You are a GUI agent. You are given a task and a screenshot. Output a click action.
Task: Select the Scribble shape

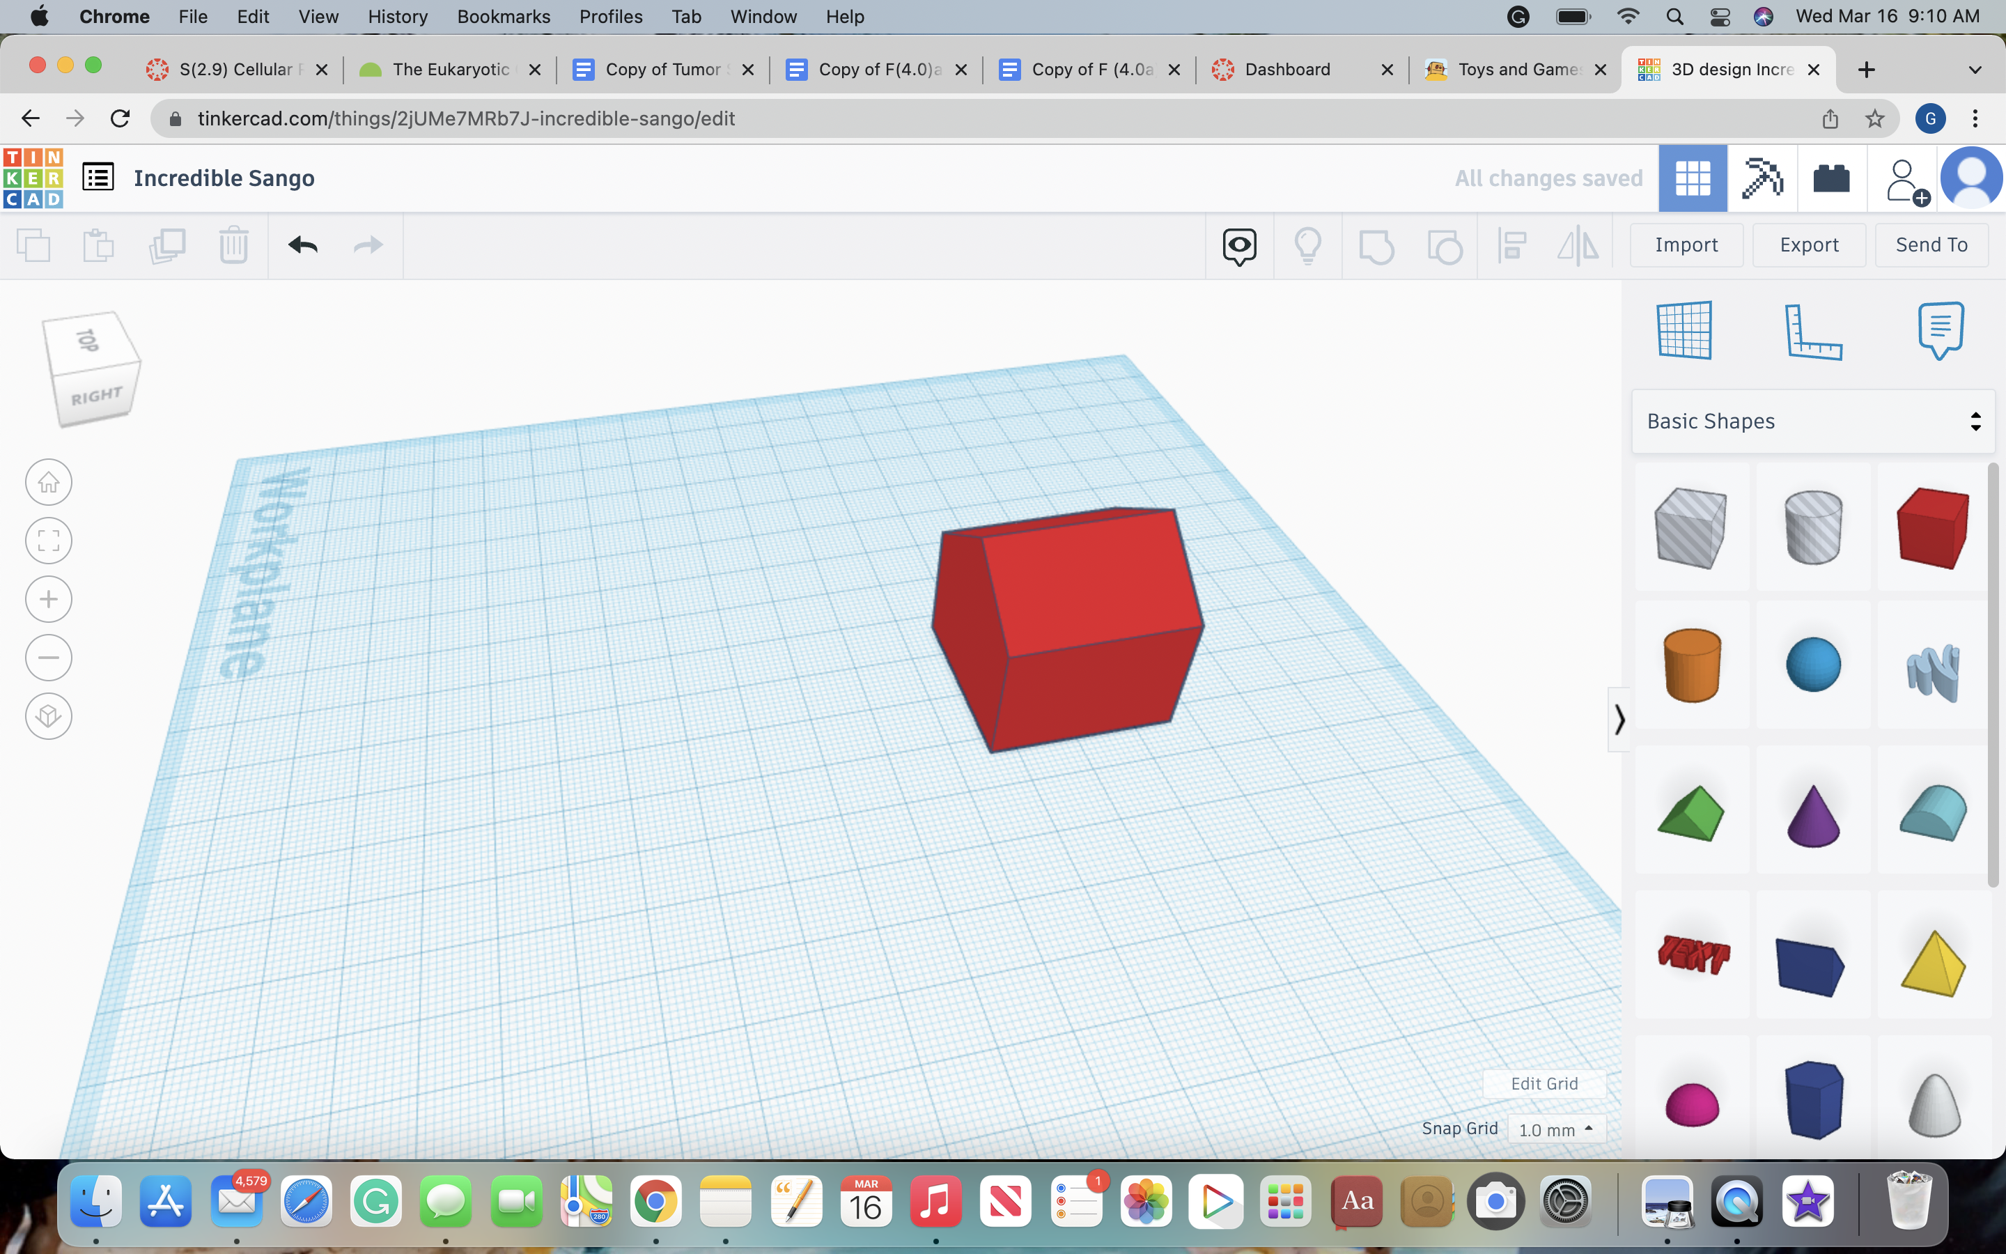pos(1933,670)
